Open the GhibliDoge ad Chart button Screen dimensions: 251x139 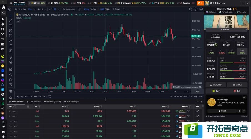pos(222,111)
